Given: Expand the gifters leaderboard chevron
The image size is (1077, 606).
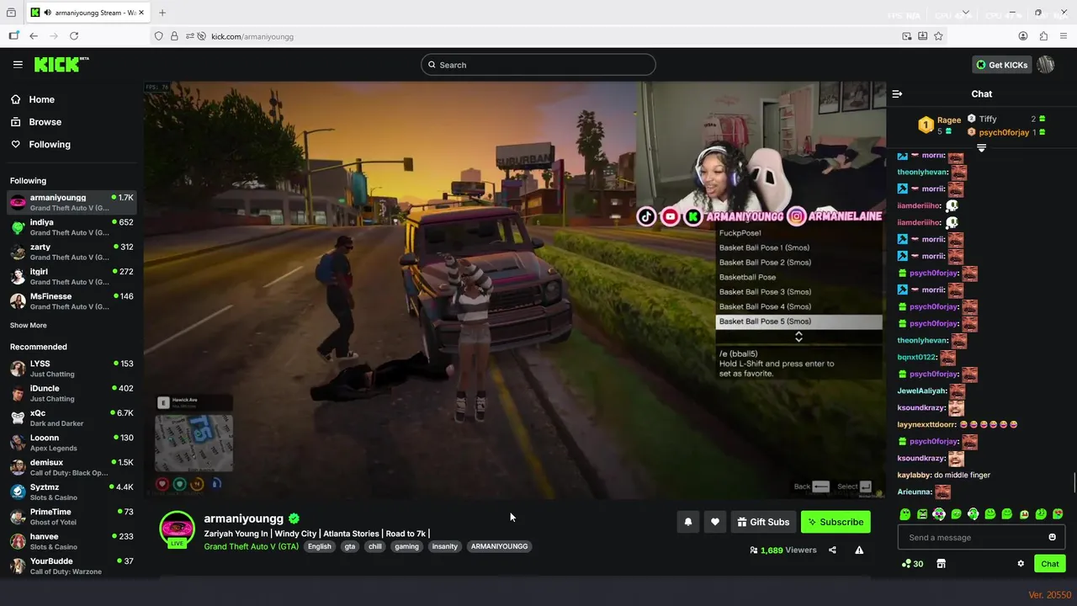Looking at the screenshot, I should click(x=981, y=148).
